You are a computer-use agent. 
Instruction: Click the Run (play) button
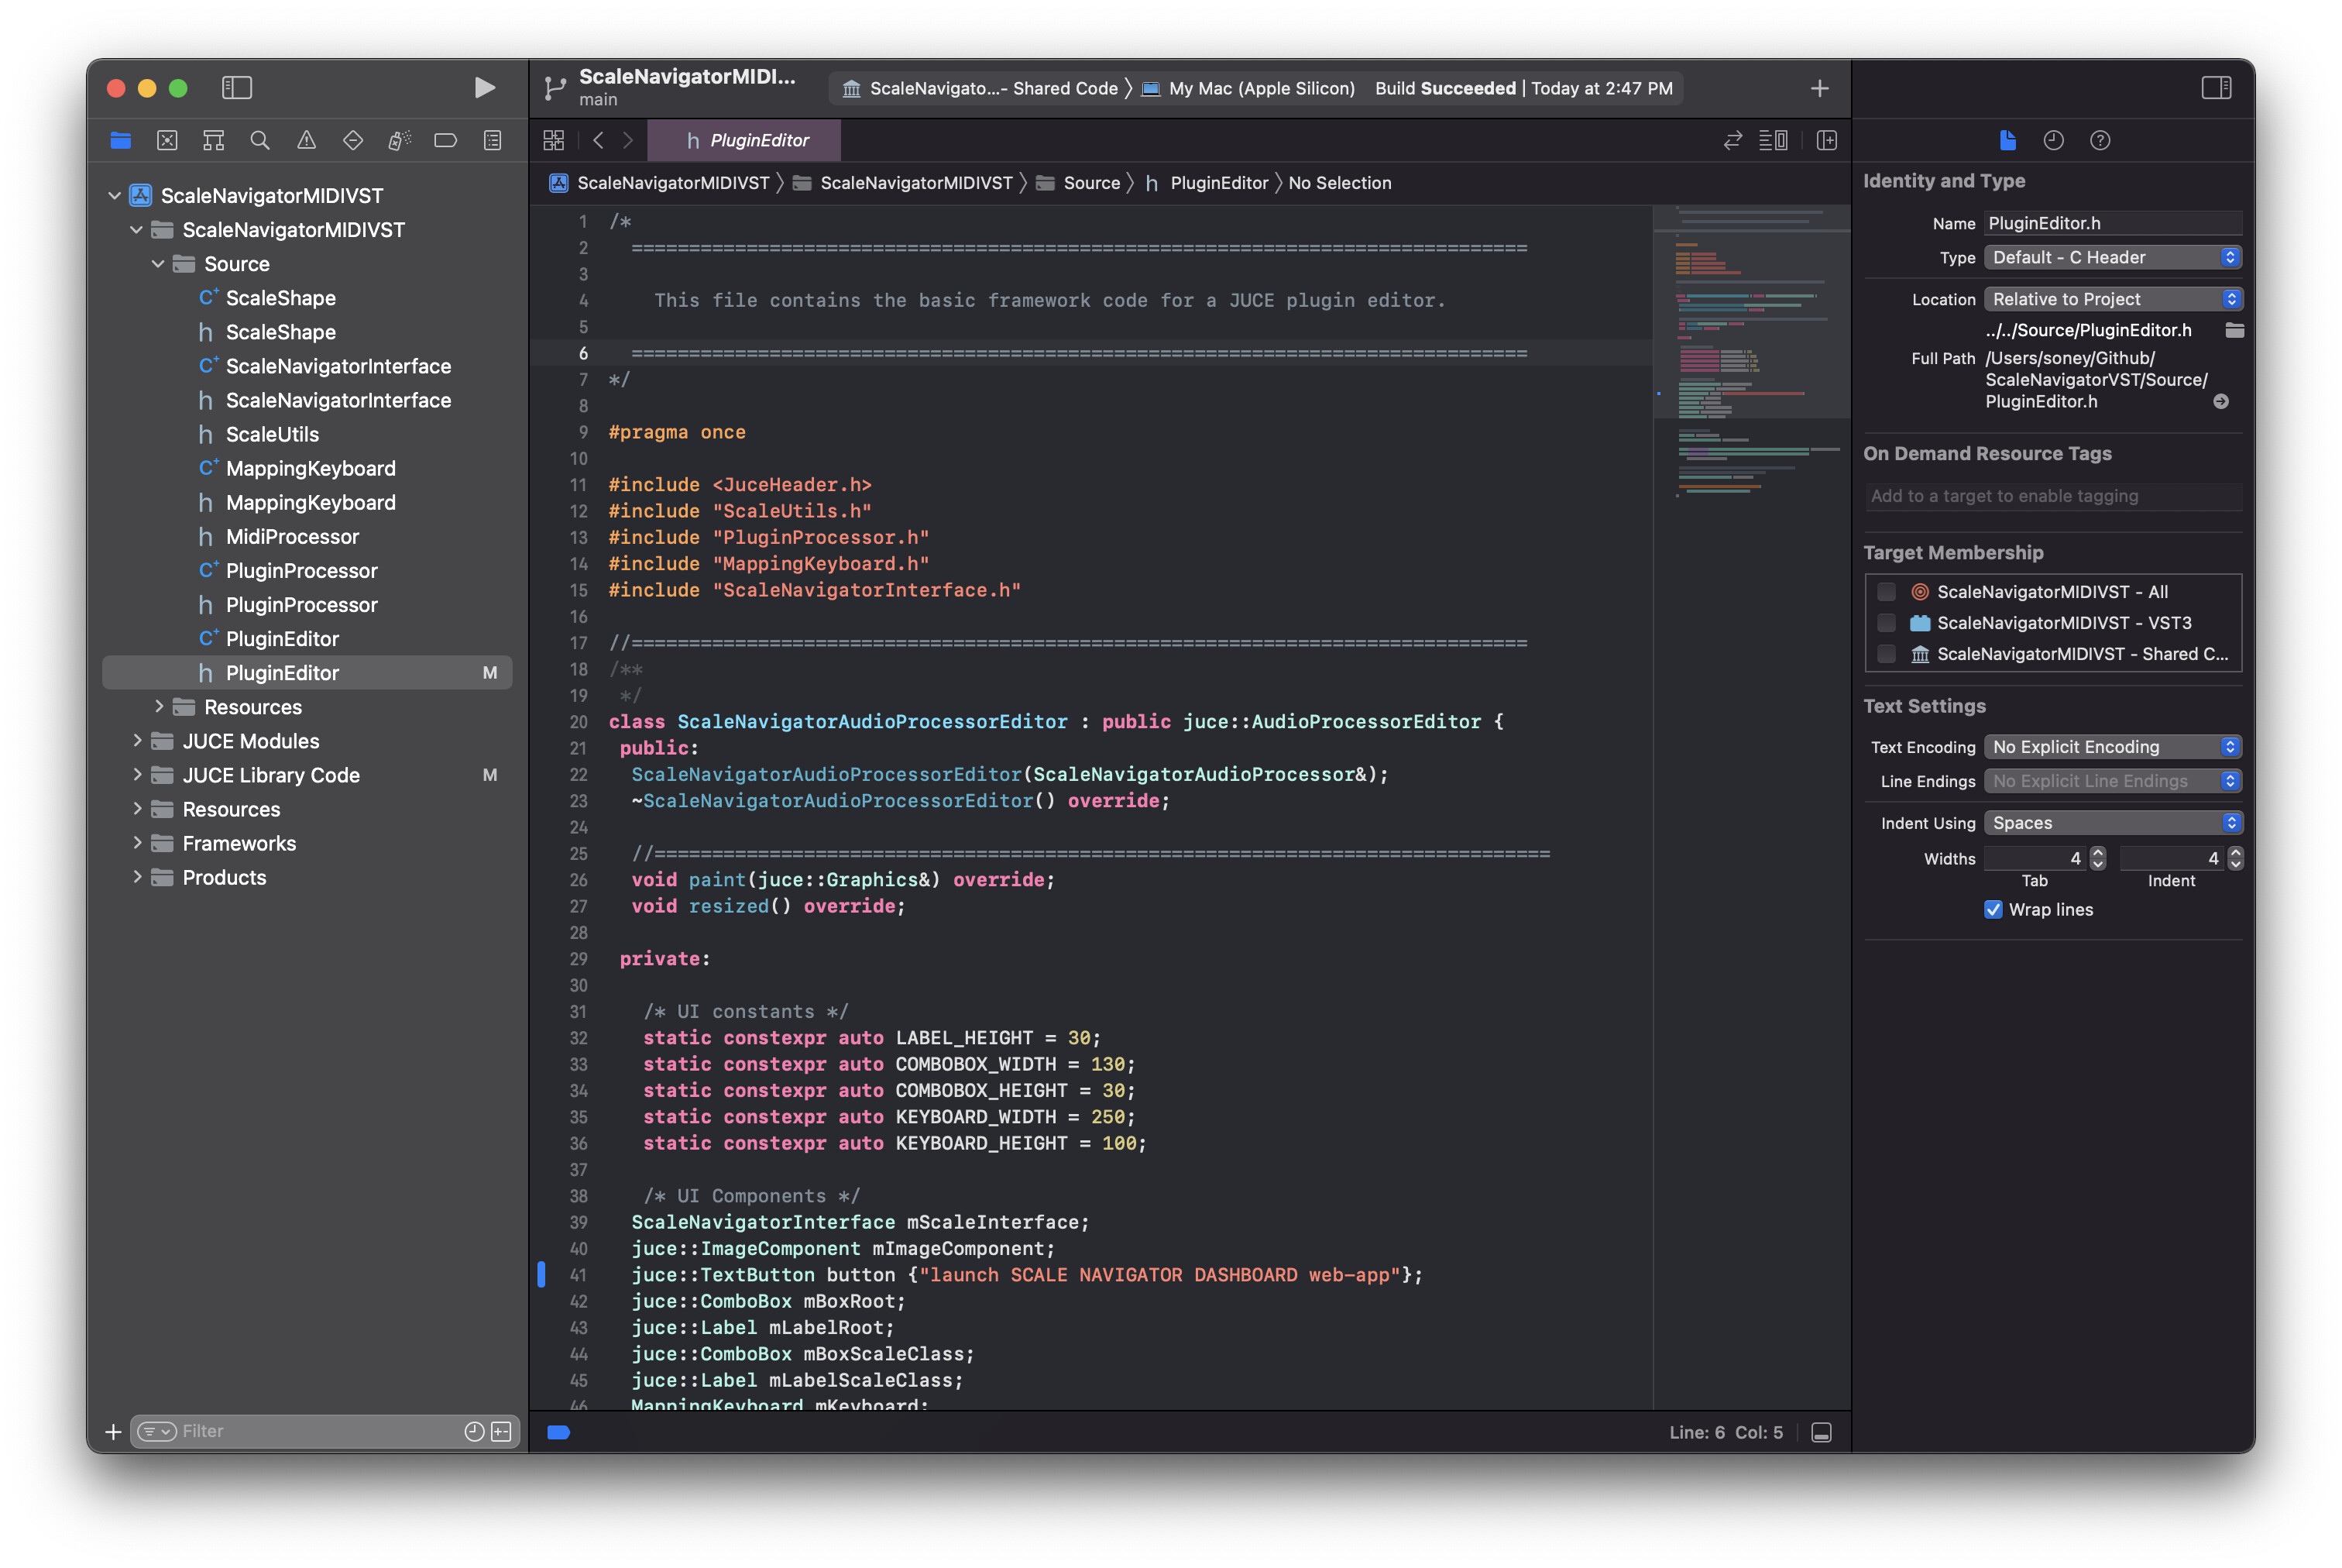(x=484, y=88)
